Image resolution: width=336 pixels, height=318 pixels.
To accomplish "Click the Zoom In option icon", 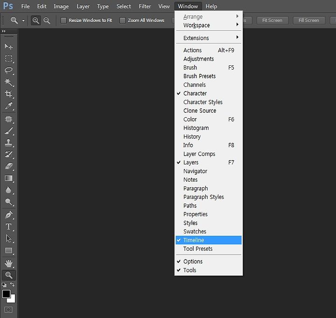I will point(36,21).
